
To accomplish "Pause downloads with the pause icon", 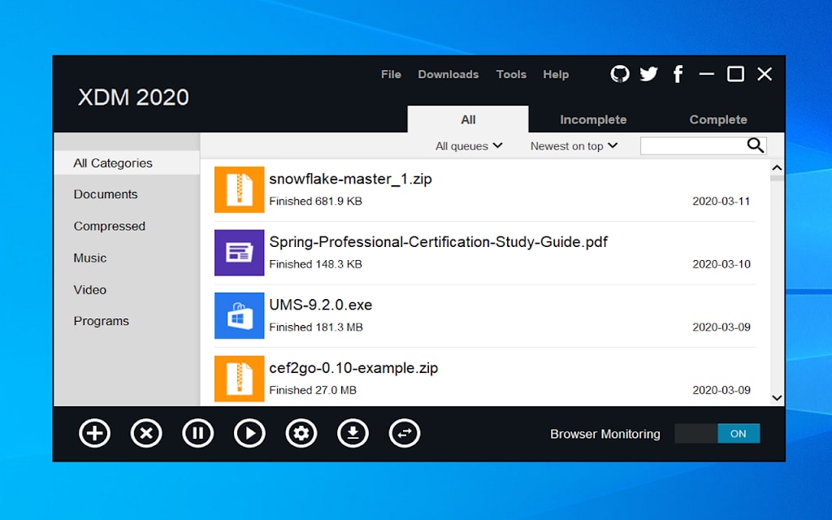I will click(198, 433).
